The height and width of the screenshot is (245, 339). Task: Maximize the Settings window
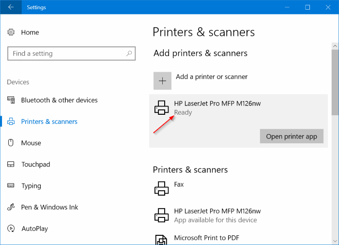(308, 7)
